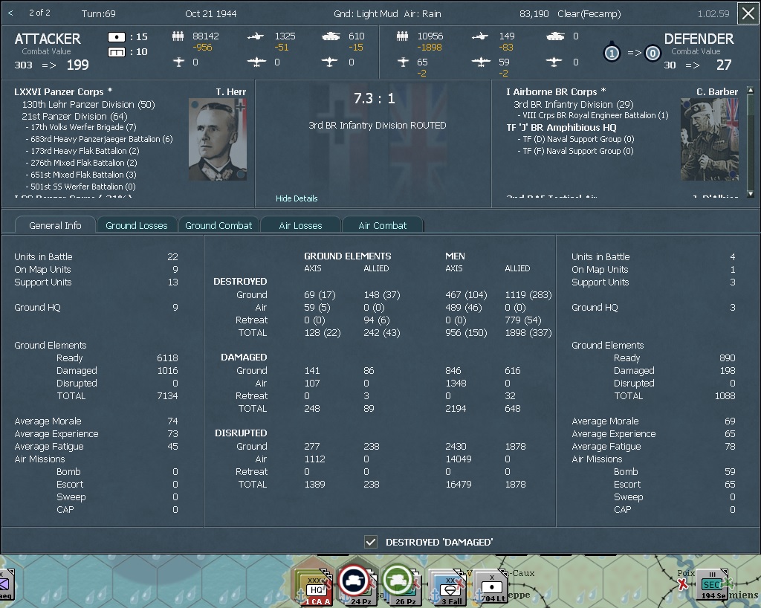Toggle the DESTROYED 'DAMAGED' checkbox

click(371, 542)
